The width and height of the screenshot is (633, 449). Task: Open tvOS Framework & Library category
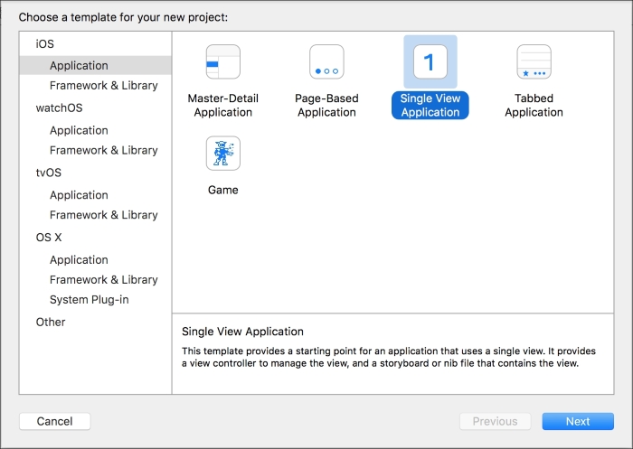103,215
